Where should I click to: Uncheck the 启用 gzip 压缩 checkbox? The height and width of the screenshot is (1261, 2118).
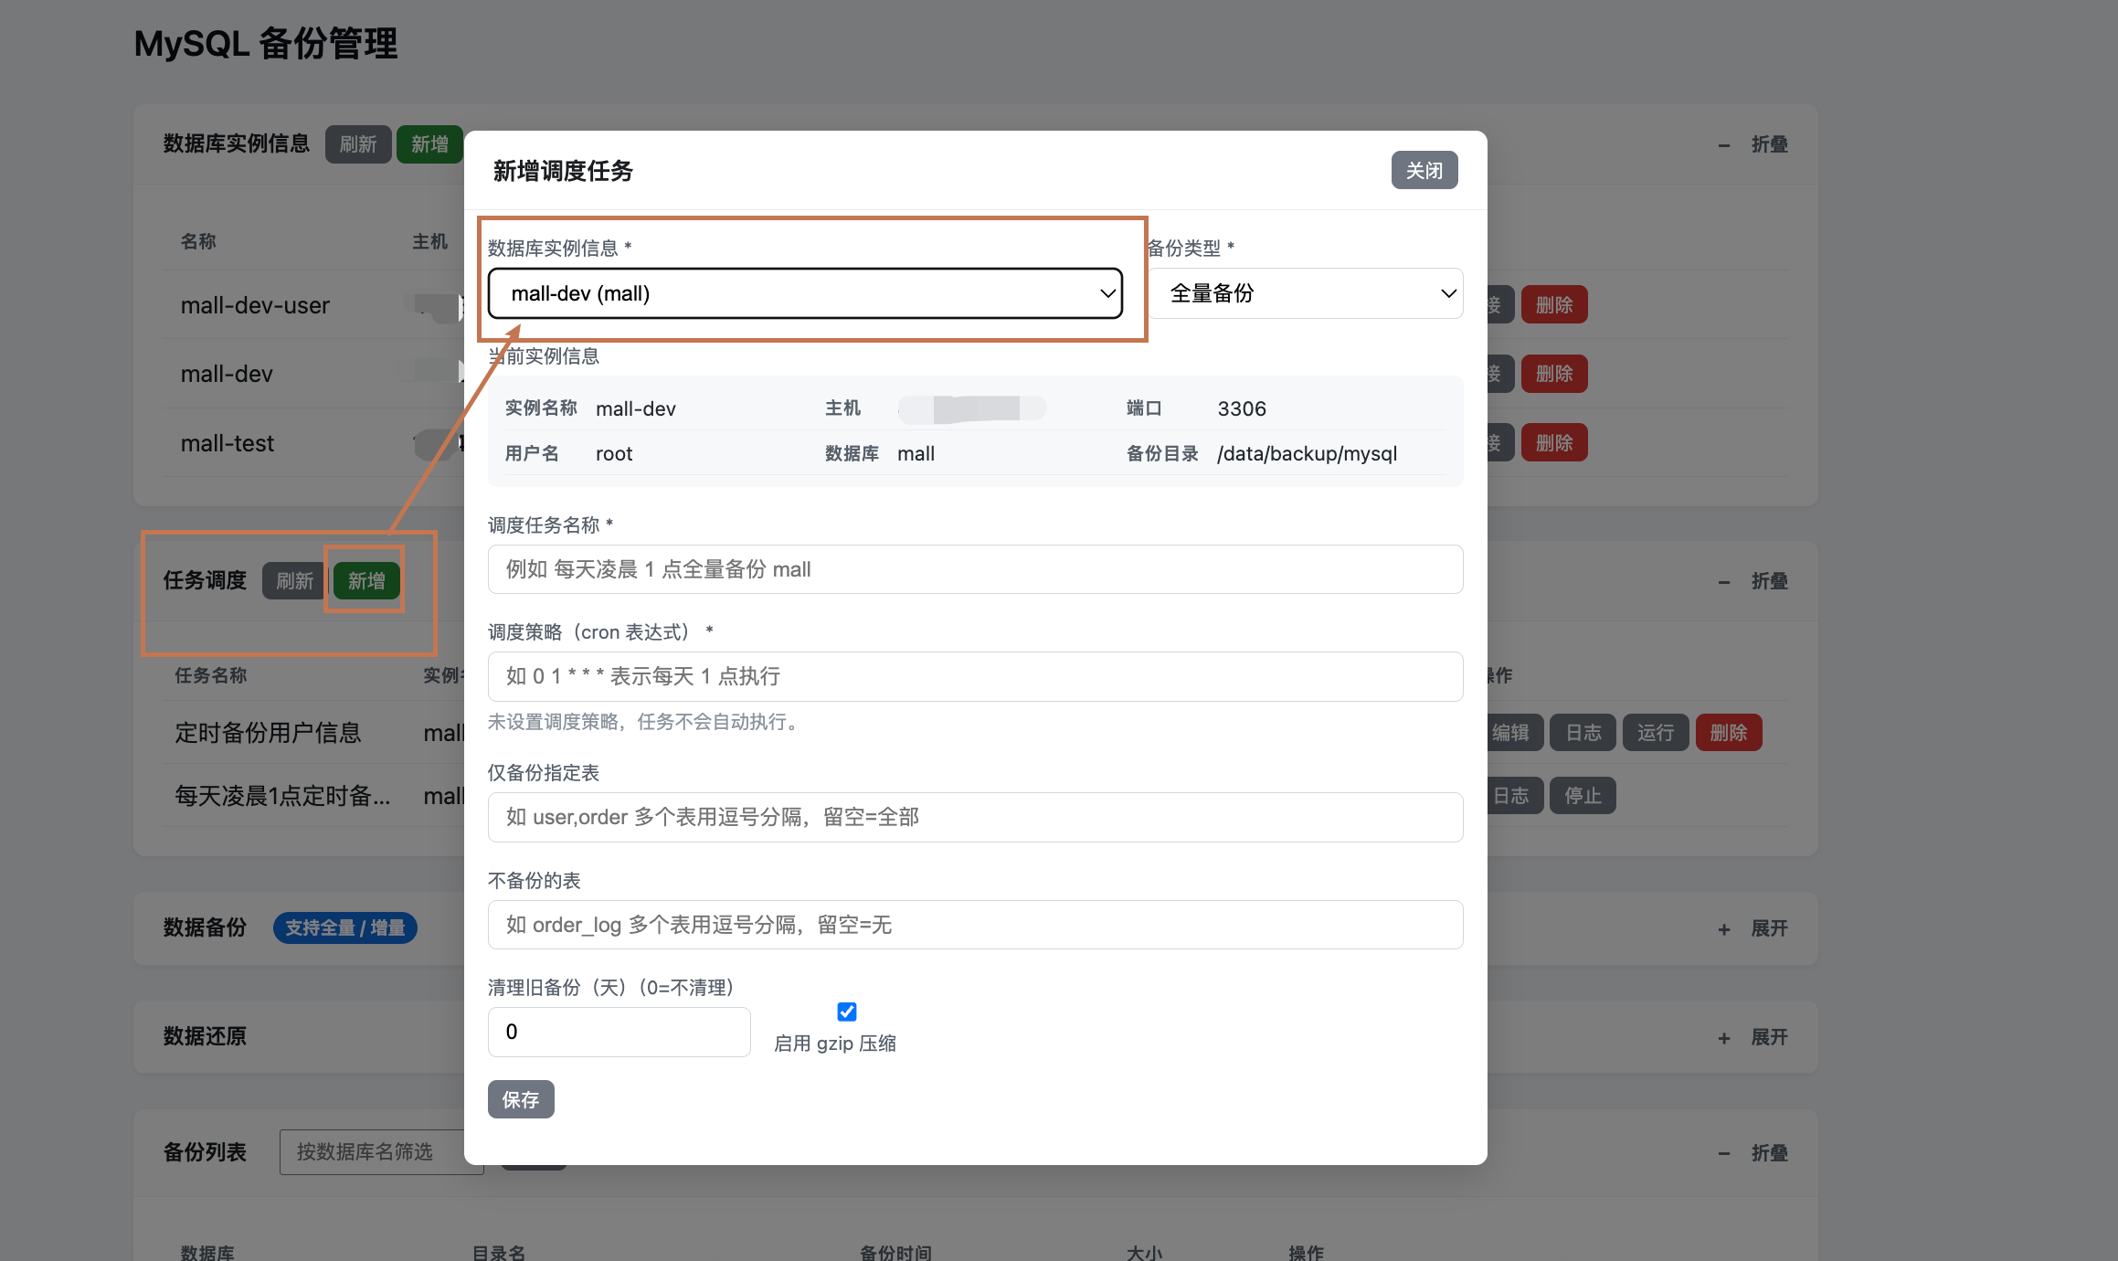846,1012
